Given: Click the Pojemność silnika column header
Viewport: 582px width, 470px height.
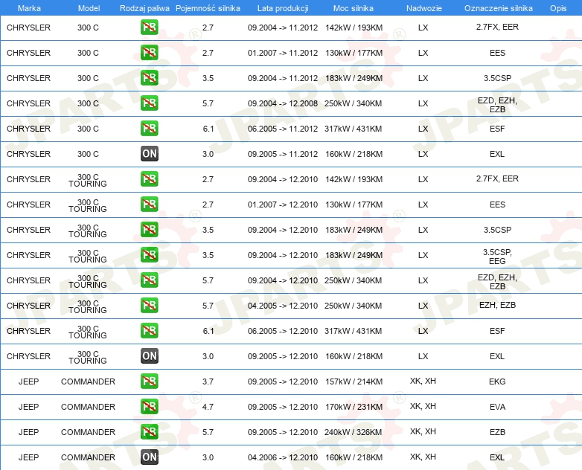Looking at the screenshot, I should pyautogui.click(x=208, y=8).
